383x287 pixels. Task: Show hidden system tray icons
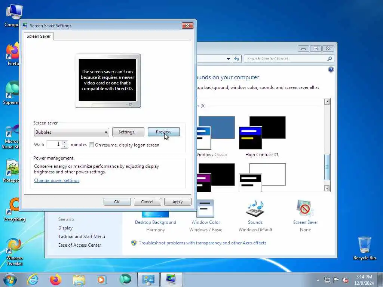[x=318, y=280]
